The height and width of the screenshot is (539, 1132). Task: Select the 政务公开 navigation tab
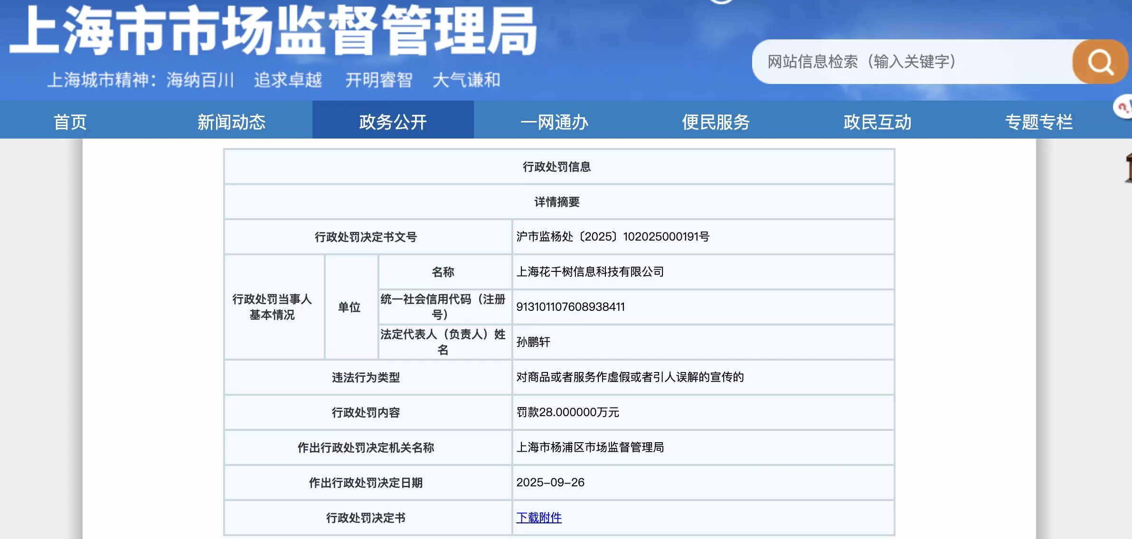click(x=393, y=122)
